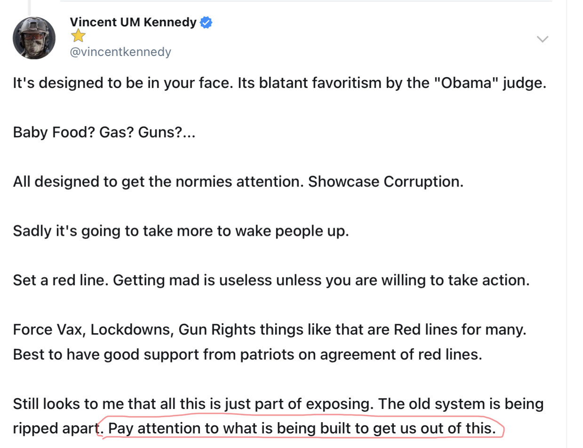The width and height of the screenshot is (583, 448).
Task: Click the "Set a red line." sentence
Action: click(61, 280)
